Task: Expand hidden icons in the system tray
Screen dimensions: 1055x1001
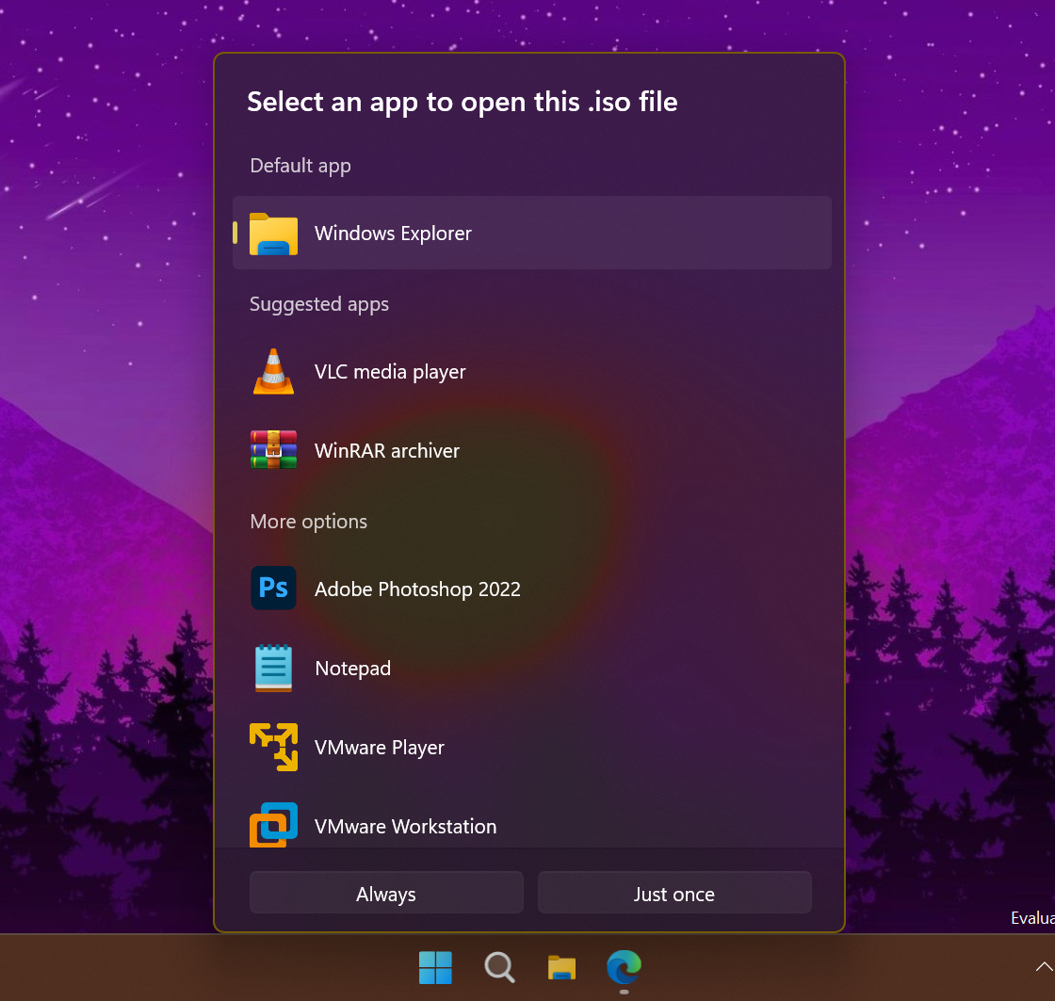Action: (1046, 967)
